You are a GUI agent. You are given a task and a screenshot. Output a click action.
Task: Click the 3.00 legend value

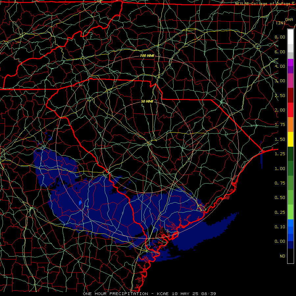(x=280, y=81)
